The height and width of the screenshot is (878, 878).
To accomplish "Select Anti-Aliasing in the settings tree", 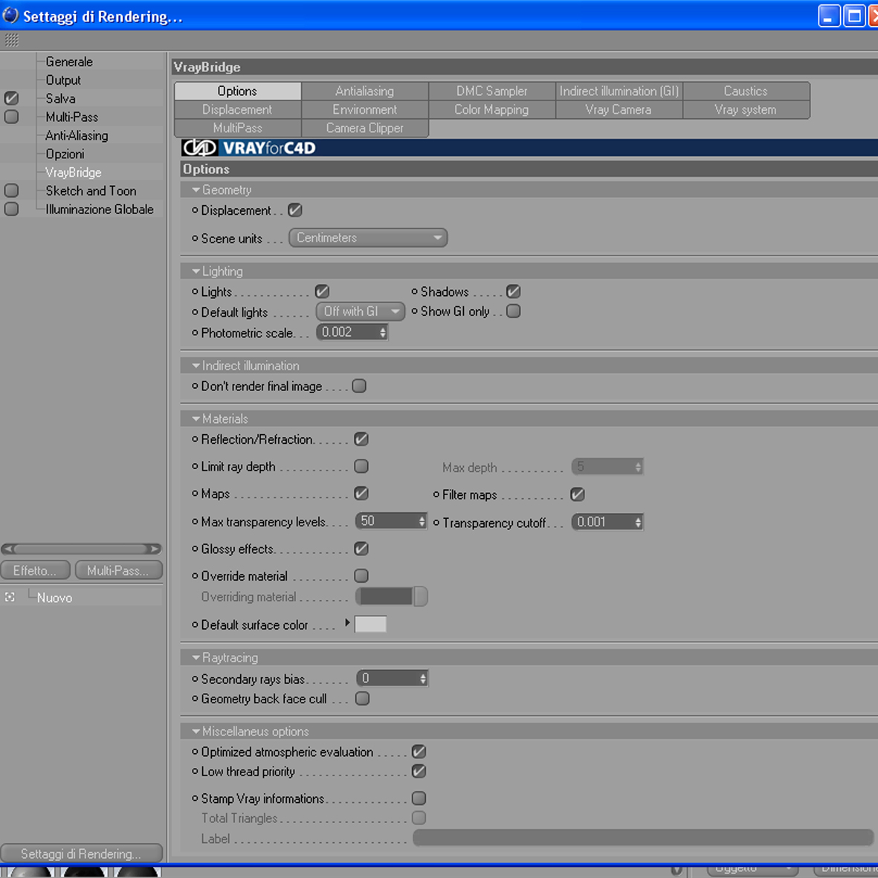I will point(77,135).
